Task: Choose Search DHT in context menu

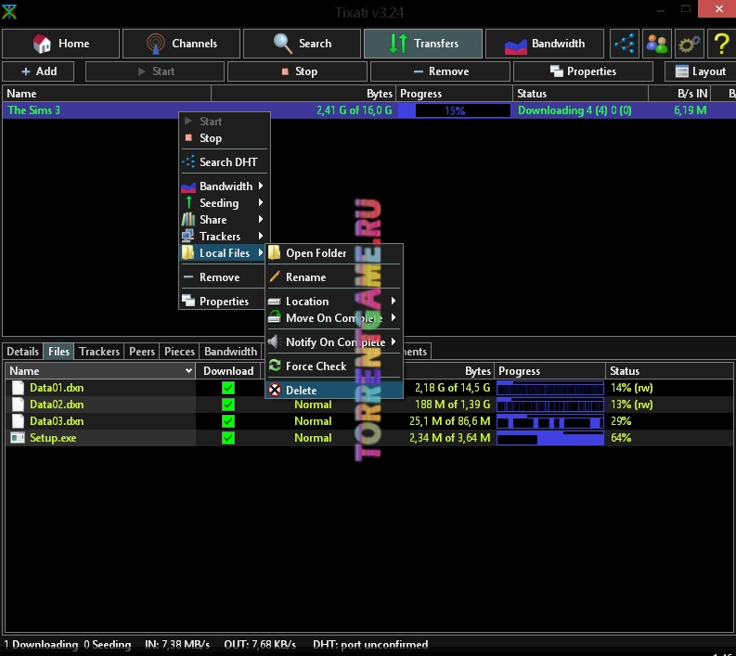Action: (x=225, y=161)
